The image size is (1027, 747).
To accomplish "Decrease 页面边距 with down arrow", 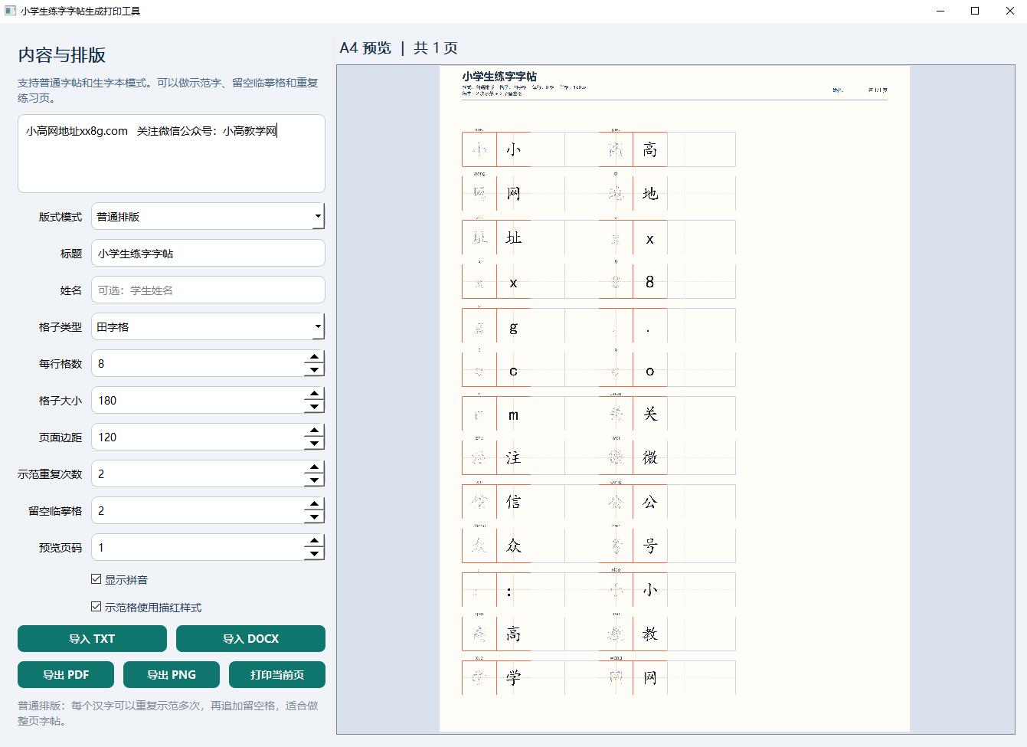I will (314, 444).
